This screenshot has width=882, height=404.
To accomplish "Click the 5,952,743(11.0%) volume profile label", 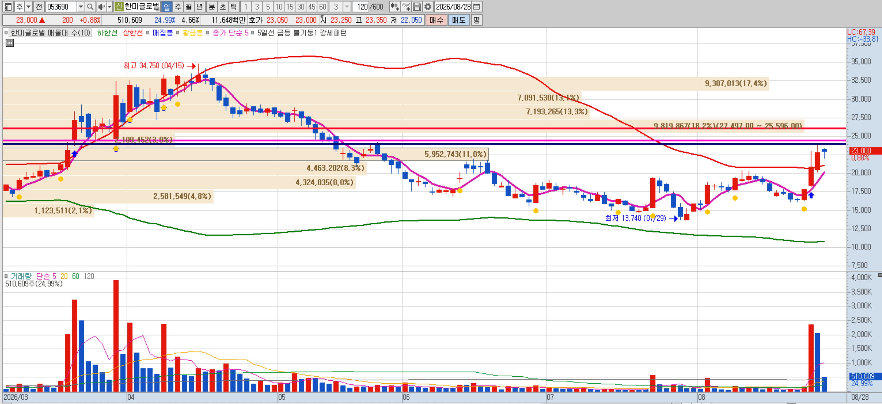I will point(455,154).
